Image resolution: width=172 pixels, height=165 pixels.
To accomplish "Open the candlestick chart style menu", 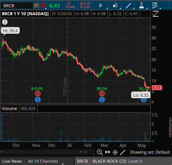I will pyautogui.click(x=115, y=6).
